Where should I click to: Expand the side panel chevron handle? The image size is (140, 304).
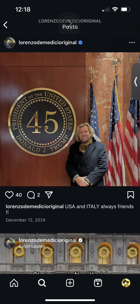(x=136, y=81)
